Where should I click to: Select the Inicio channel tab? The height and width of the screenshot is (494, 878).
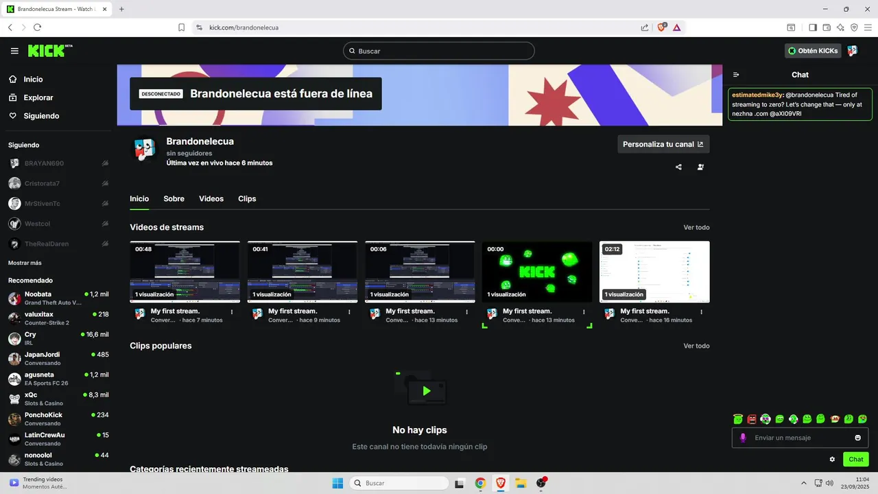click(139, 199)
